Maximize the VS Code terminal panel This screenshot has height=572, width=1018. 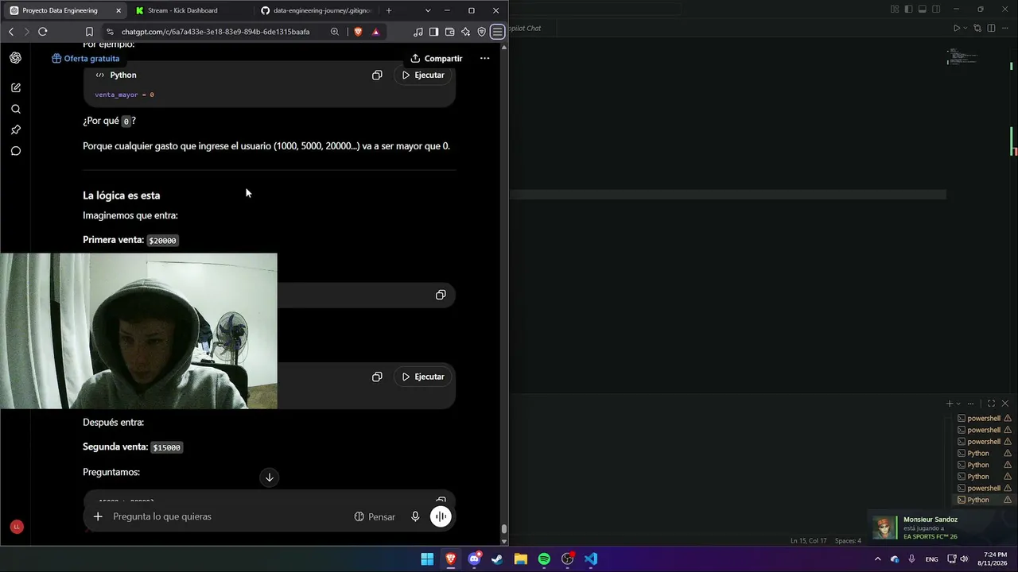point(991,404)
